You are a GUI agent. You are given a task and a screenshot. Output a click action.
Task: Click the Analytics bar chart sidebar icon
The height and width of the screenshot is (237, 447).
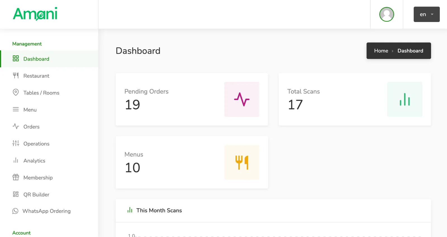(16, 160)
